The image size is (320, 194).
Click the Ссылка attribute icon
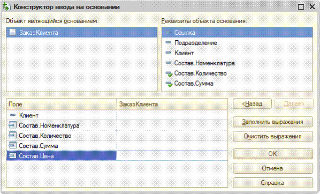coord(168,32)
